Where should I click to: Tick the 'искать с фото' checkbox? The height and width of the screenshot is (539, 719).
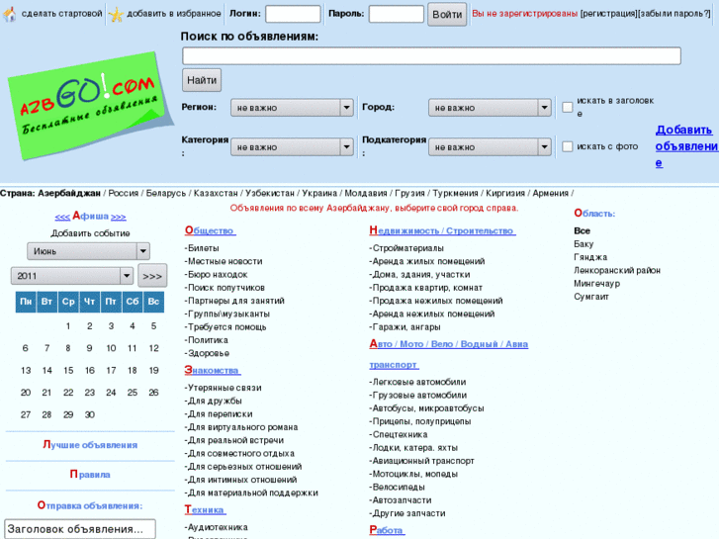568,146
